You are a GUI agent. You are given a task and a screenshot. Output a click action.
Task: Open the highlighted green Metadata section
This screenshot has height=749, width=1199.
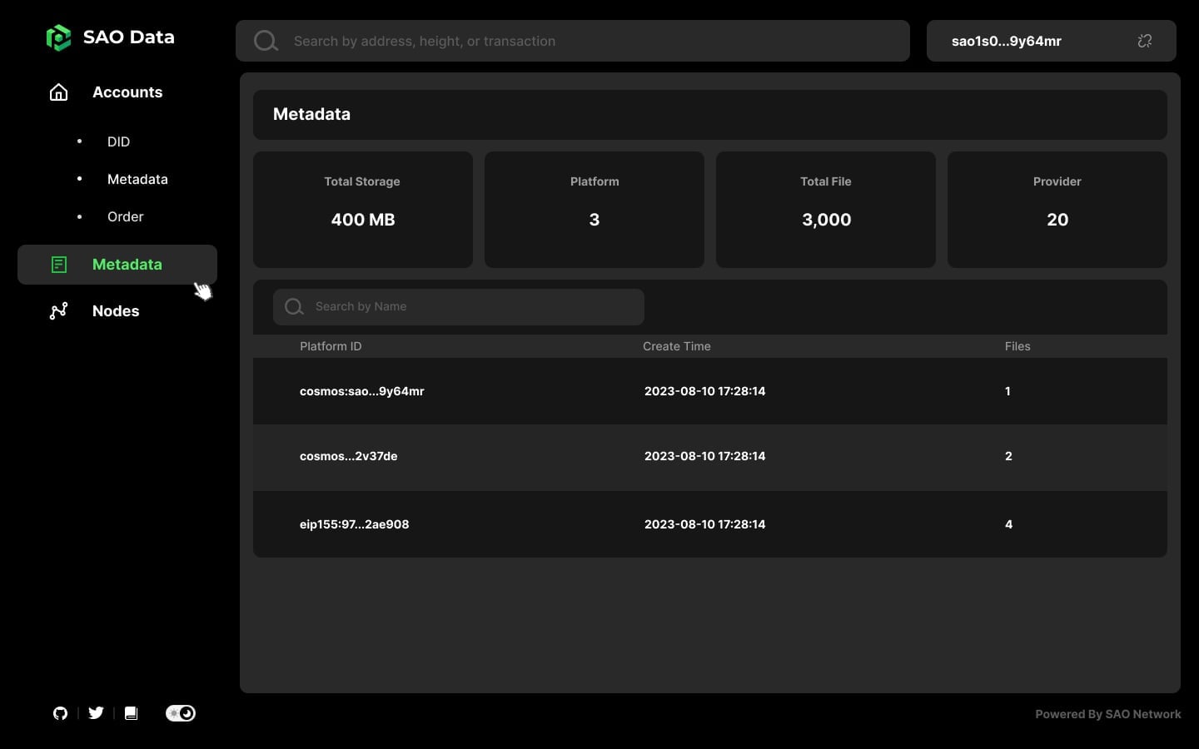pos(117,265)
